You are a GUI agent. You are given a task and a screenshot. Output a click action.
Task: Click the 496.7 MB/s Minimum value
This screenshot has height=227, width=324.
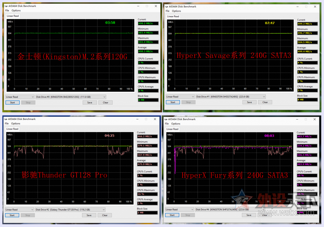click(x=307, y=33)
